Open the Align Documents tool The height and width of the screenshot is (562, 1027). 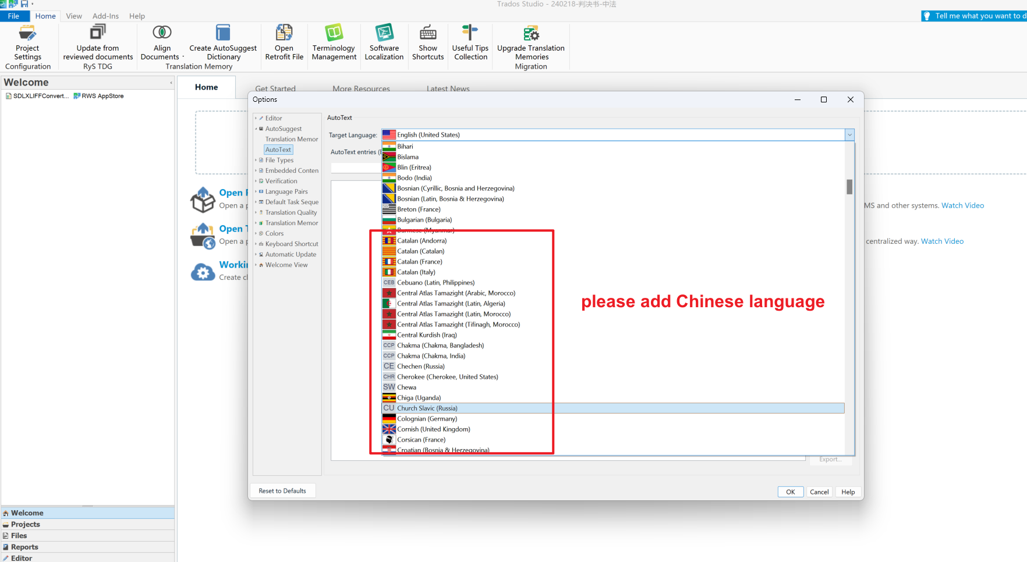[162, 42]
